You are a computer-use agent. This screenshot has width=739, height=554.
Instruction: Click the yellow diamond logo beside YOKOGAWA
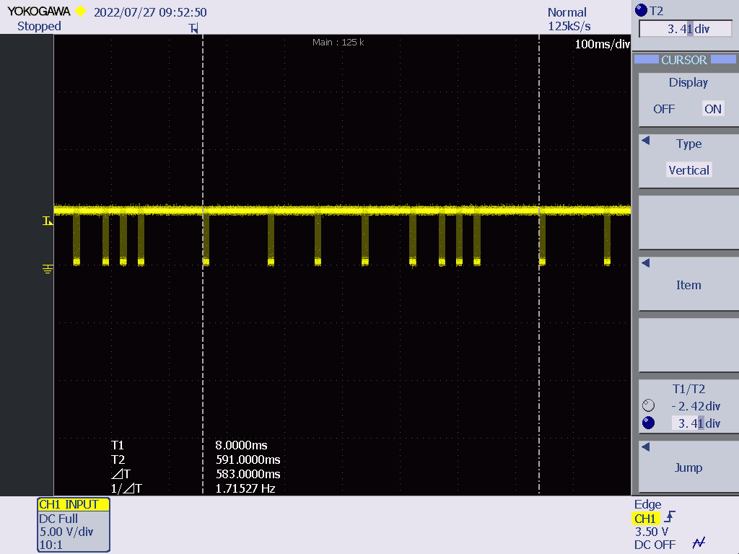tap(81, 11)
